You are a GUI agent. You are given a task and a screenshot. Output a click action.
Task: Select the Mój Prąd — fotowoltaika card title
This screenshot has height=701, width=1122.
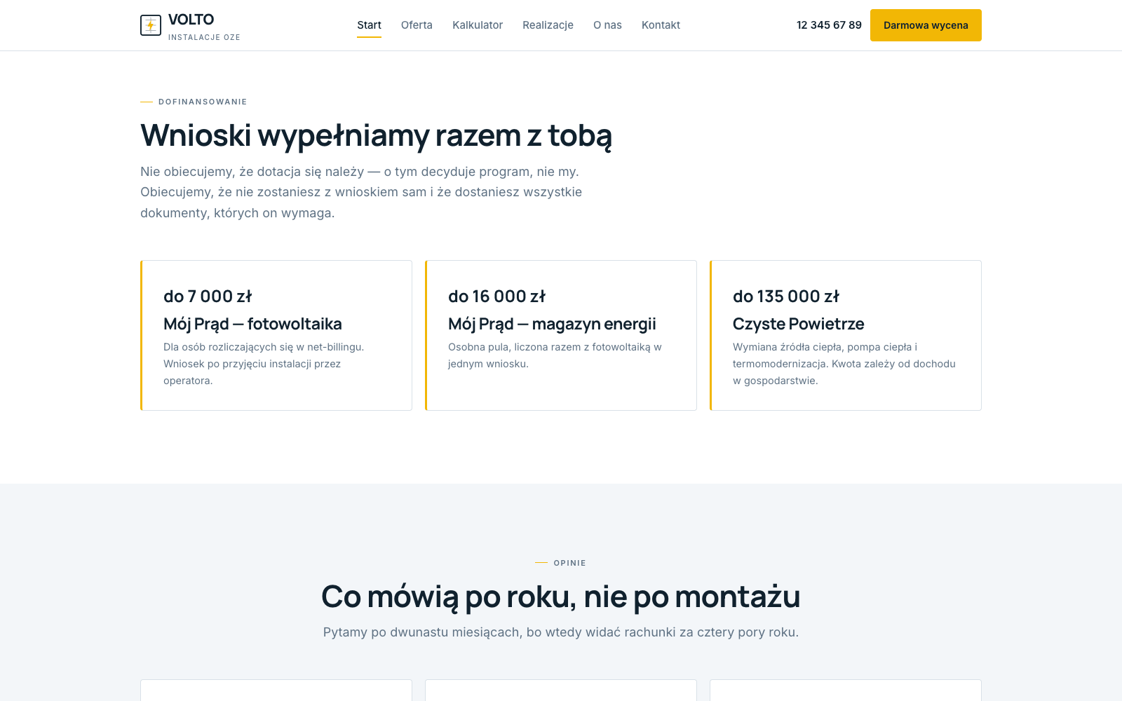tap(252, 324)
